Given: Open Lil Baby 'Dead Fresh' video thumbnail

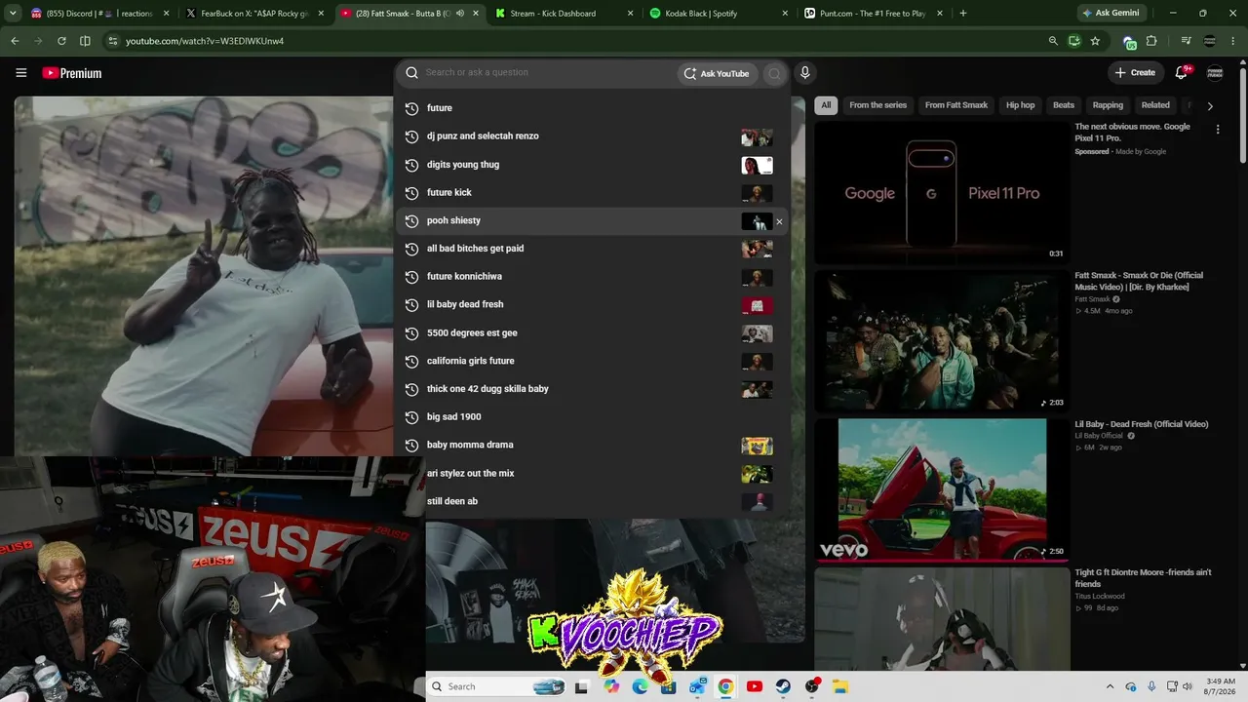Looking at the screenshot, I should click(x=942, y=489).
